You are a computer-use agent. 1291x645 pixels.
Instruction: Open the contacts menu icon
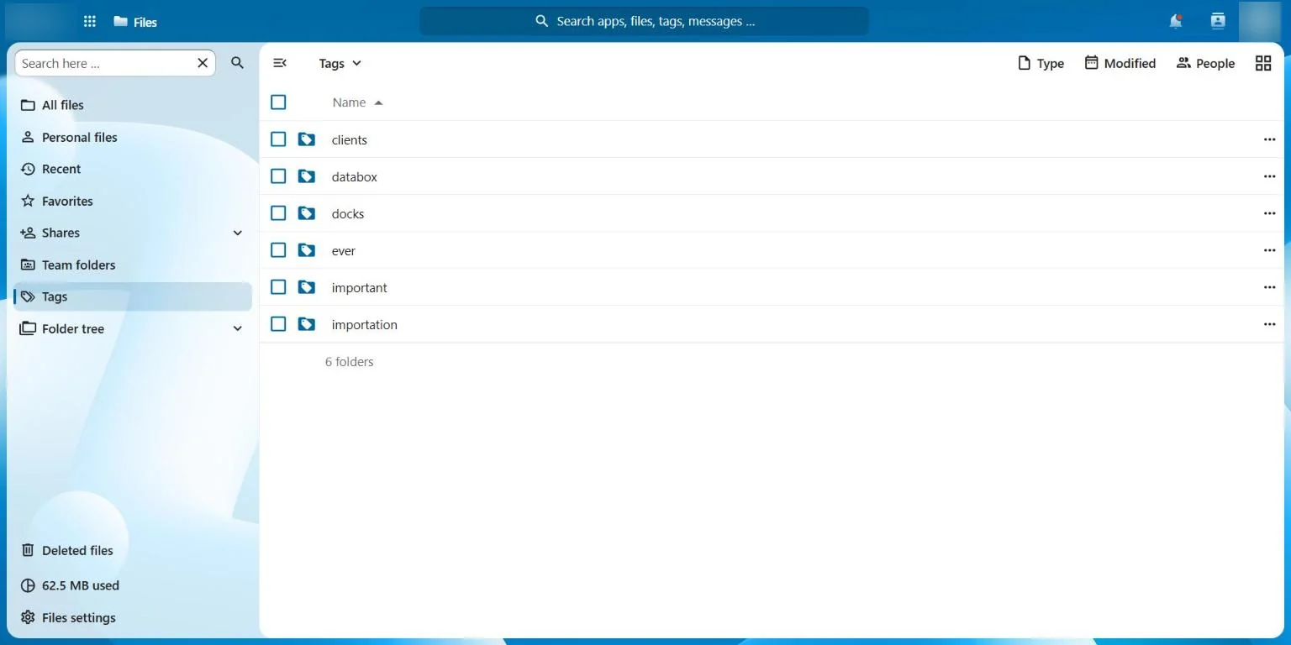[1218, 22]
